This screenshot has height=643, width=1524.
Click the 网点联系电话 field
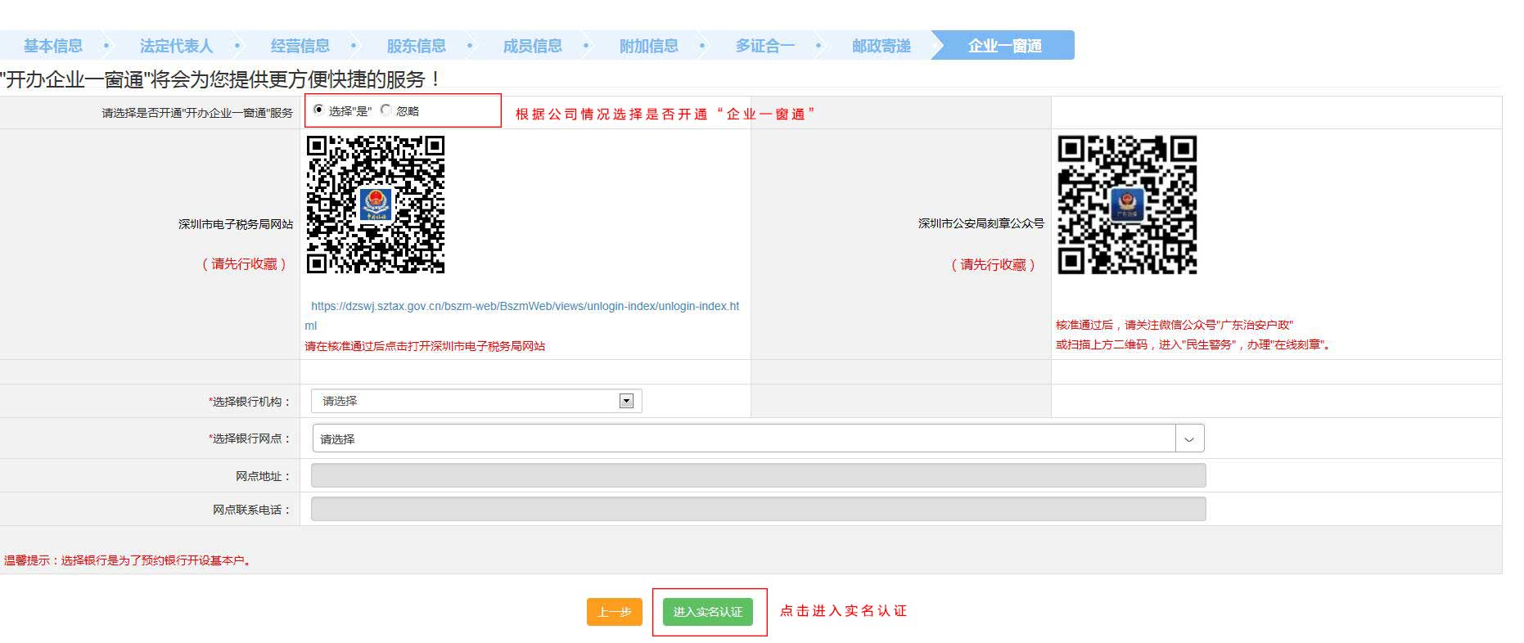758,509
